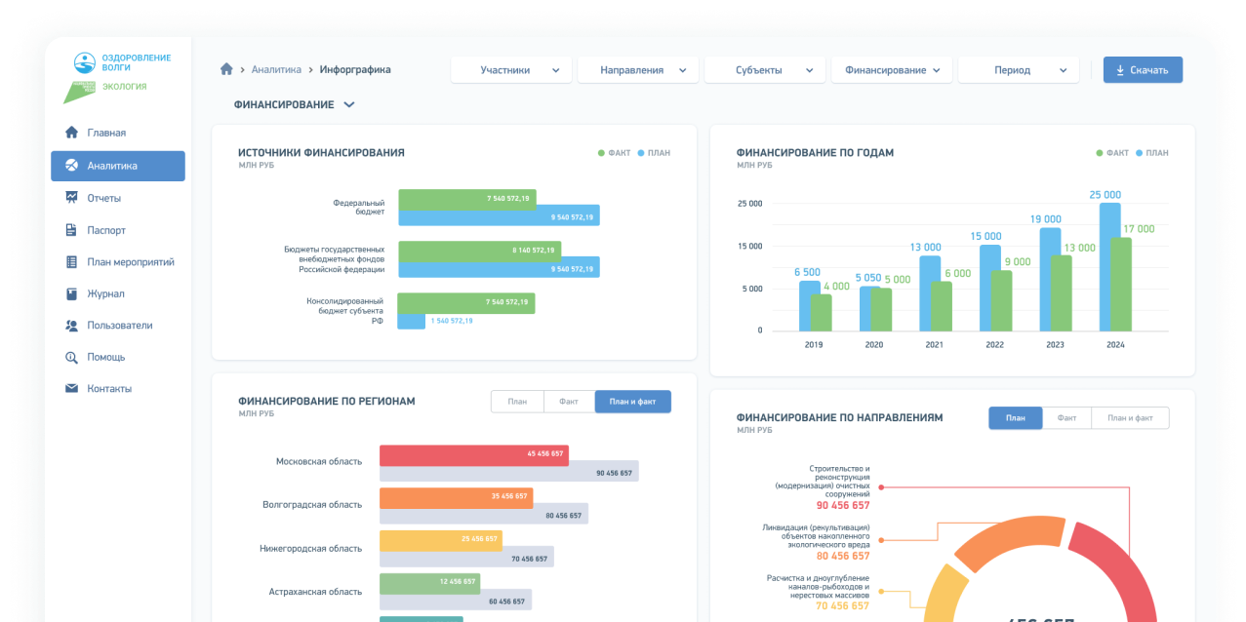Collapse the ФИНАНСИРОВАНИЕ section chevron

coord(349,103)
